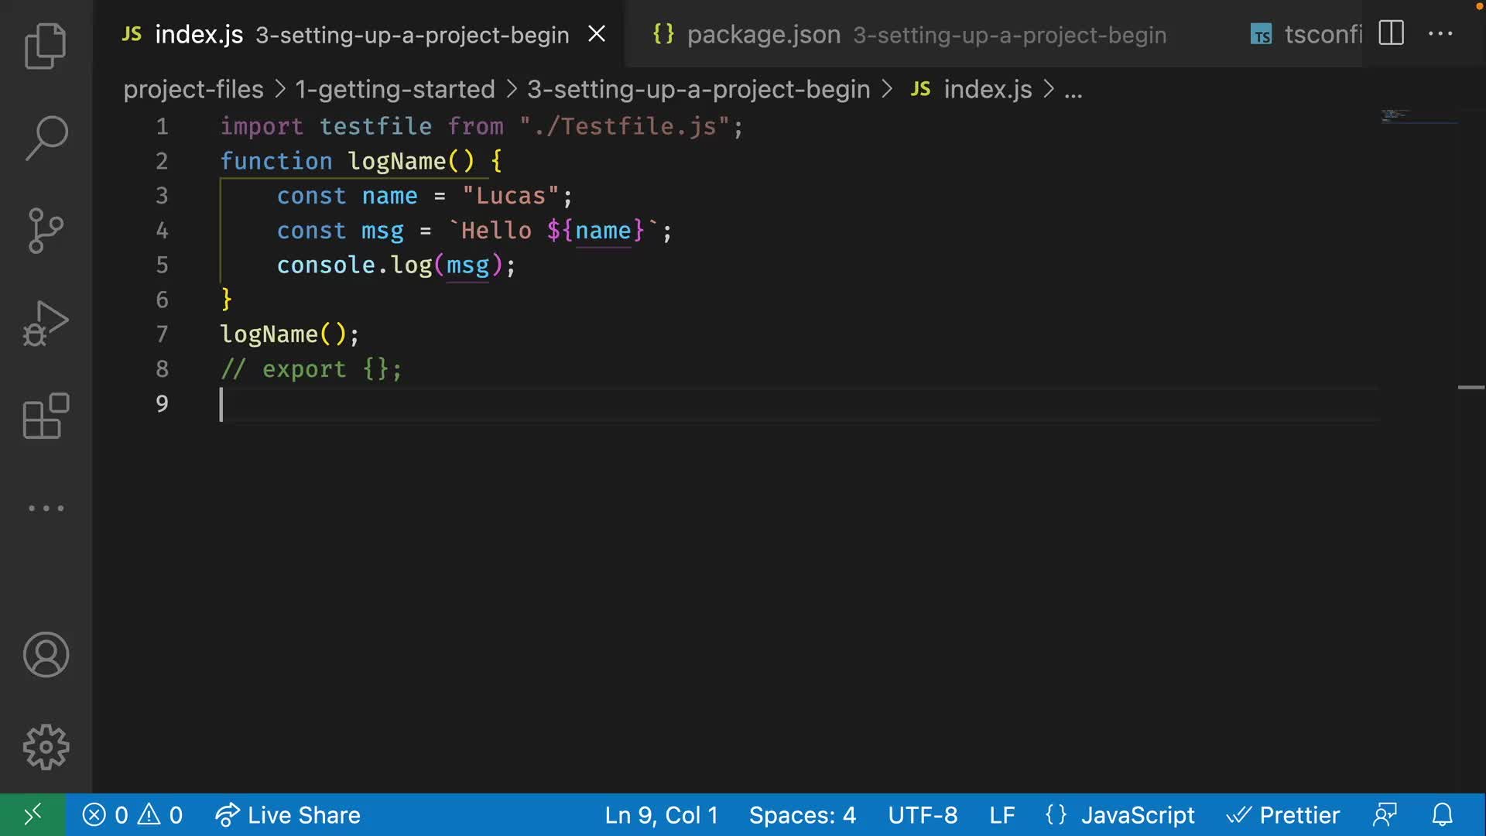Start a Live Share session

pos(288,815)
